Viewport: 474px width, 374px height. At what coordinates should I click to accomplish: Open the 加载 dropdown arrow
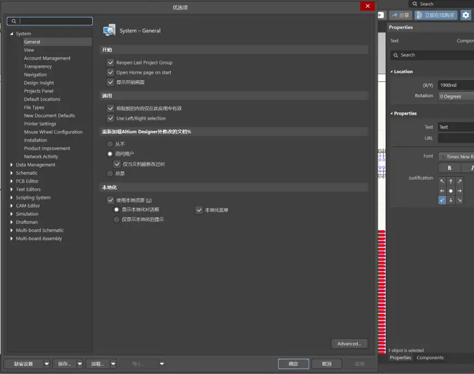coord(113,364)
